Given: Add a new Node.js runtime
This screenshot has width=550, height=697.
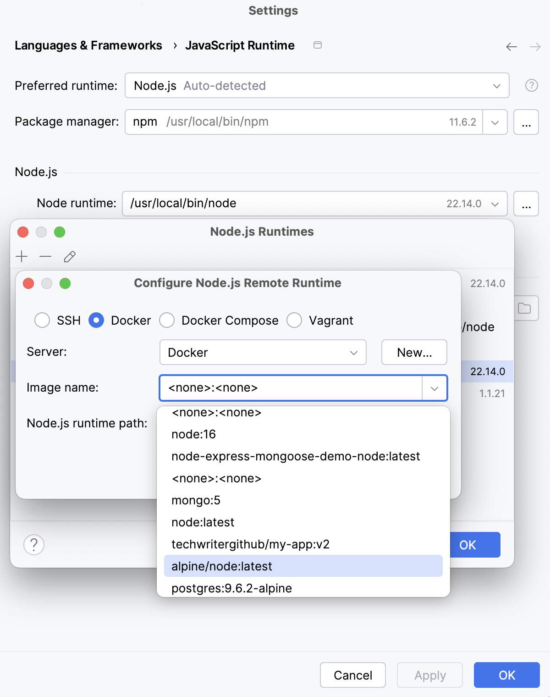Looking at the screenshot, I should click(21, 256).
